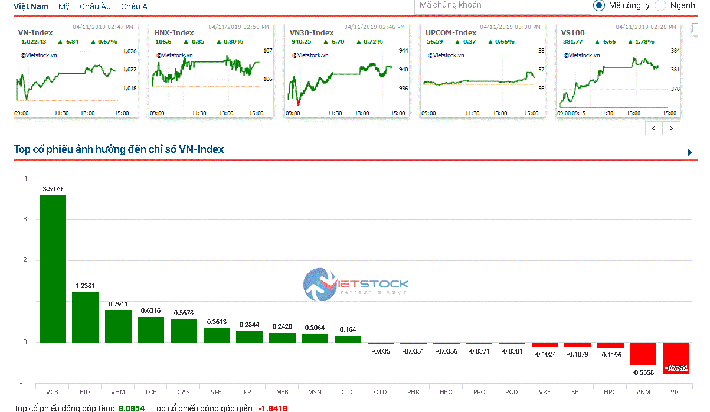Open the Châu Âu tab
The width and height of the screenshot is (710, 412).
pos(95,6)
